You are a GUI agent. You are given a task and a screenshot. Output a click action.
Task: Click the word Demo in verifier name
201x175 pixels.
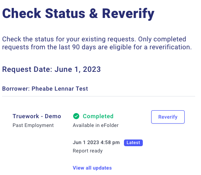coord(53,116)
